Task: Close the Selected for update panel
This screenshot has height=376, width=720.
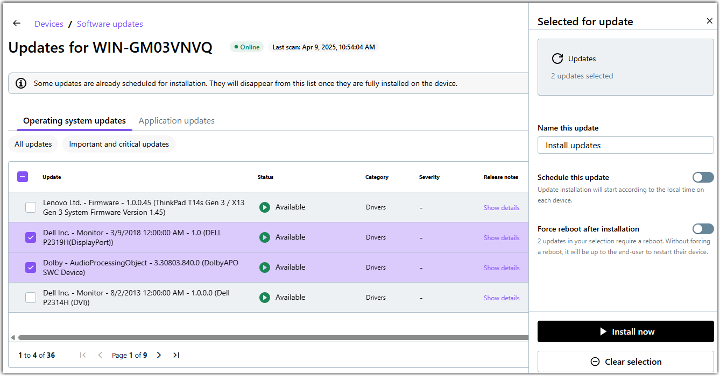Action: point(709,21)
